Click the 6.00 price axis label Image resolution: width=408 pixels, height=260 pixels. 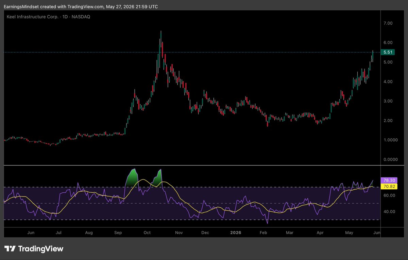click(x=388, y=43)
